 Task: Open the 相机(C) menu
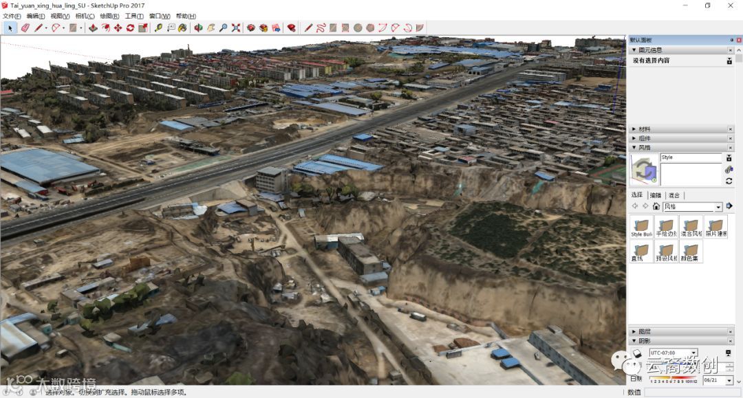85,16
